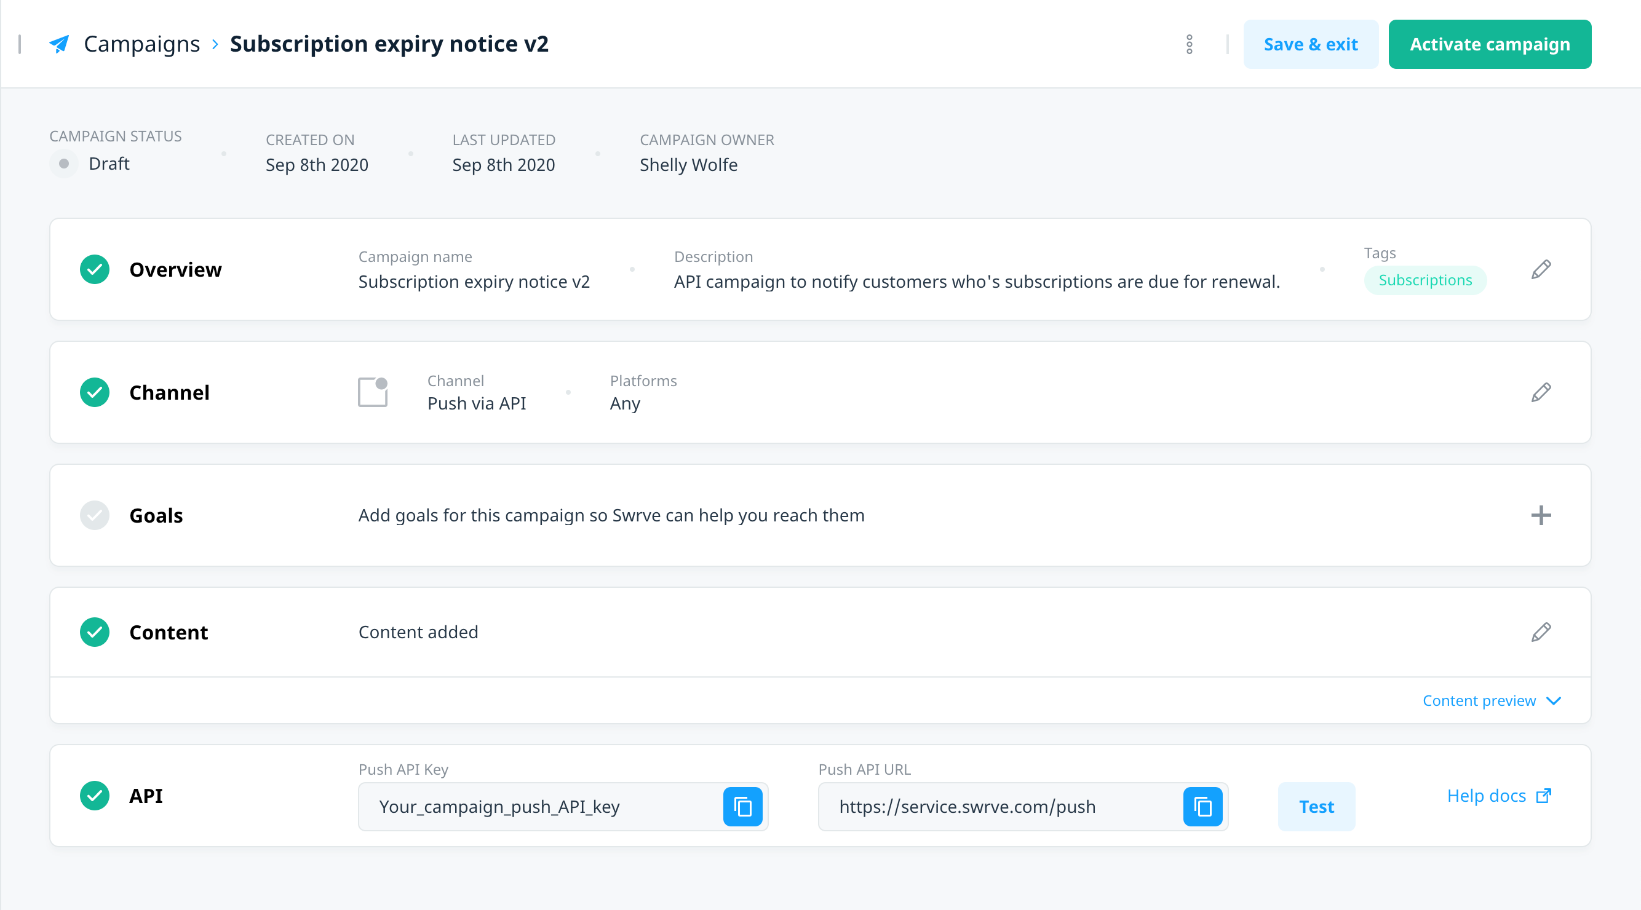The width and height of the screenshot is (1641, 910).
Task: Click the Draft status indicator dot
Action: (x=64, y=164)
